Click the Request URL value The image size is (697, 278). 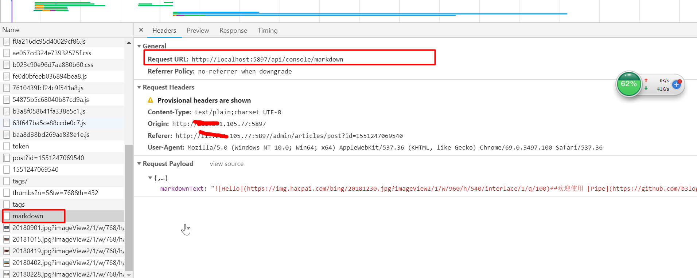coord(267,59)
